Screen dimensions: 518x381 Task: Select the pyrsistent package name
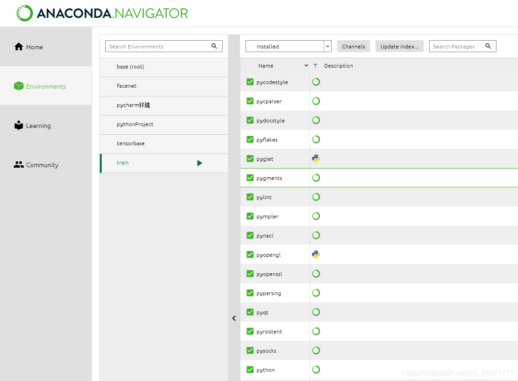(269, 331)
